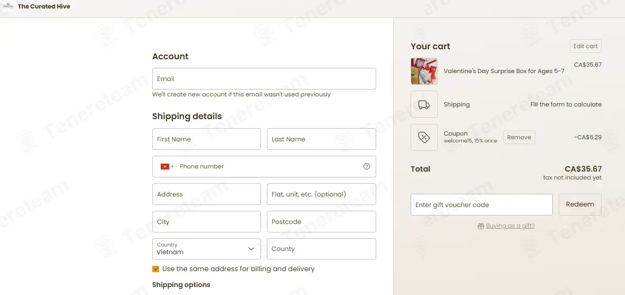The image size is (625, 295).
Task: Click the coupon tag icon
Action: 424,137
